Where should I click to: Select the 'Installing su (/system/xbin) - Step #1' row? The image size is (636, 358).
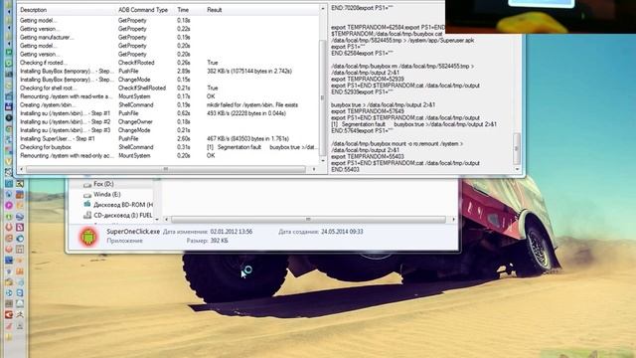click(x=168, y=113)
